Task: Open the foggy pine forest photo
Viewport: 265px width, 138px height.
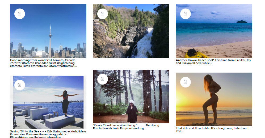Action: pyautogui.click(x=131, y=97)
